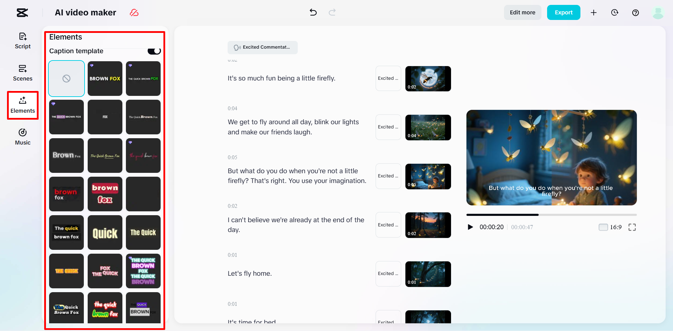The image size is (673, 331).
Task: Open the Script panel
Action: [x=23, y=41]
